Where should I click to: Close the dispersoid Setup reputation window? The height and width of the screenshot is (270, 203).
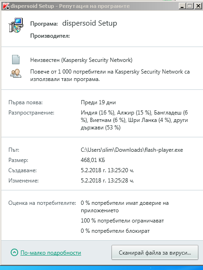pos(198,6)
